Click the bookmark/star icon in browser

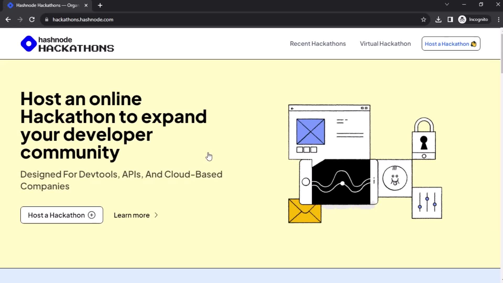pos(424,20)
